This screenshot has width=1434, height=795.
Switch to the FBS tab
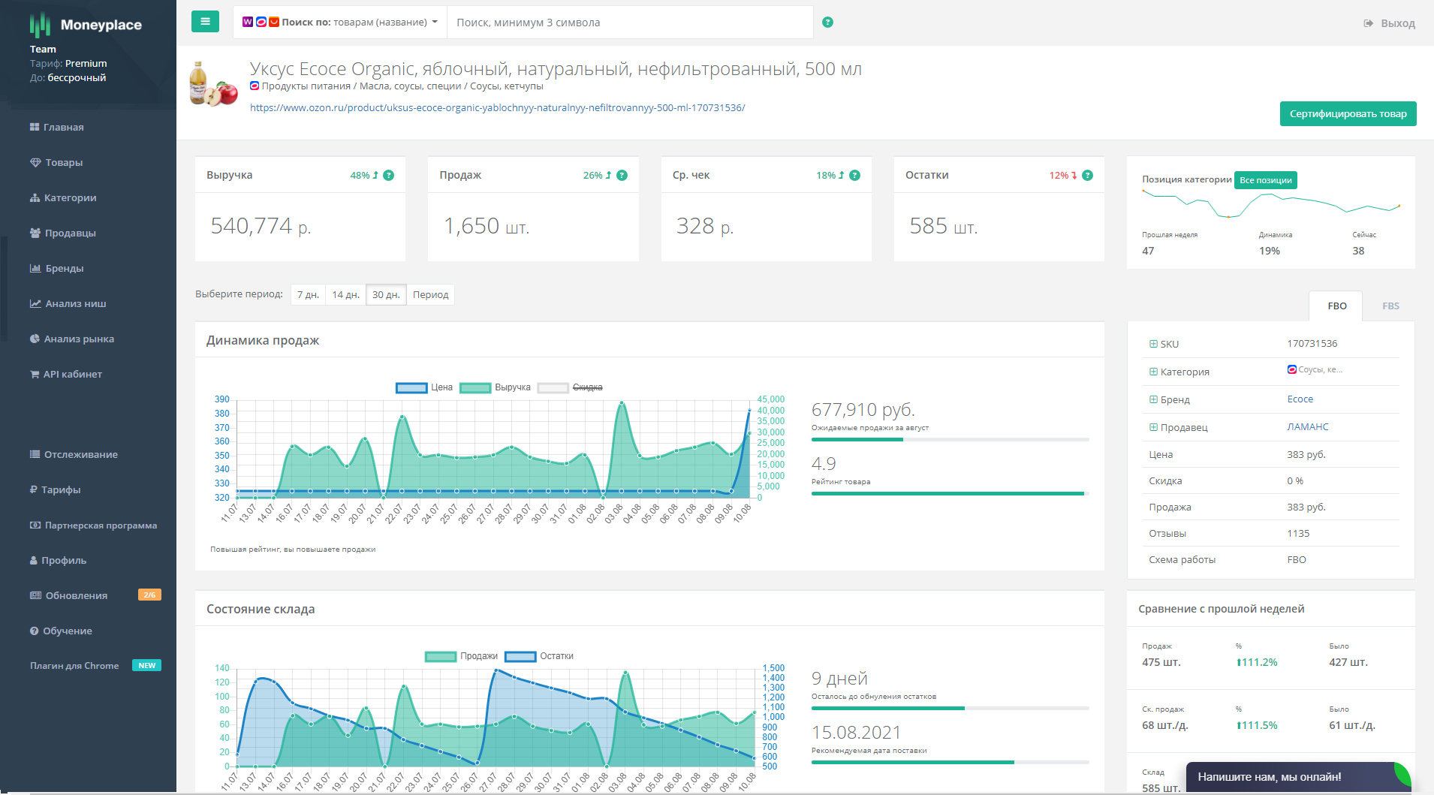[1390, 306]
